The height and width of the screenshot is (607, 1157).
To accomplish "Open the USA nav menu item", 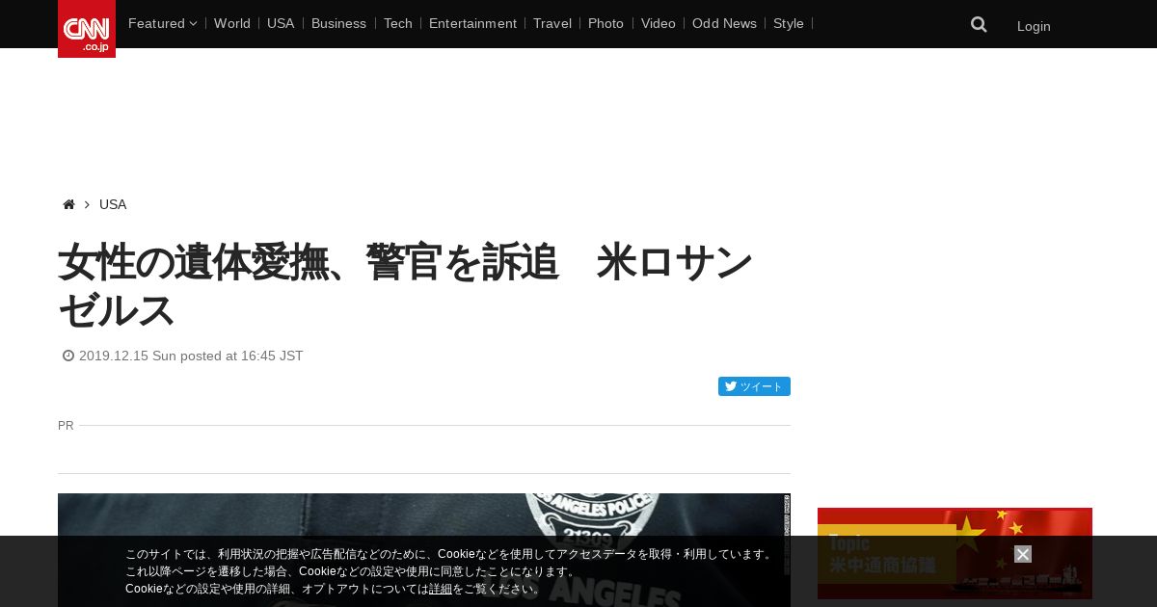I will (x=281, y=23).
